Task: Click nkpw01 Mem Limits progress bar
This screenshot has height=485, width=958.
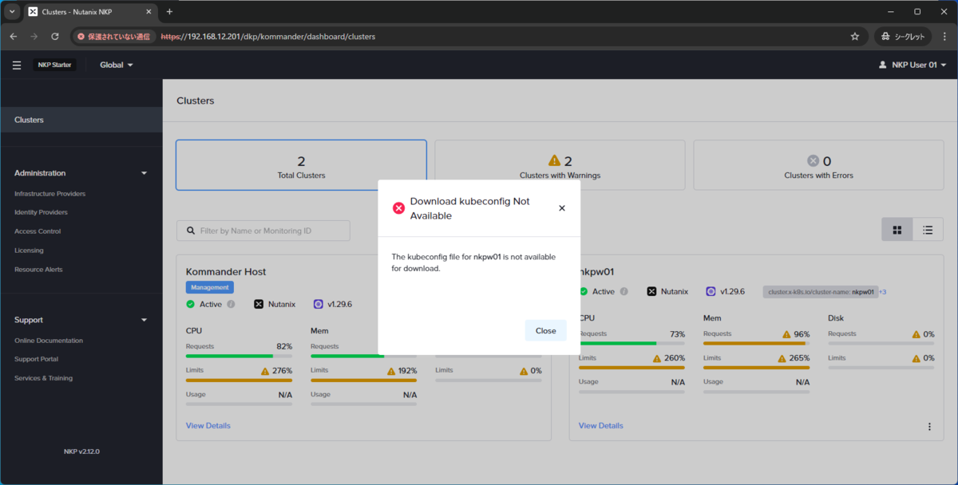Action: 756,368
